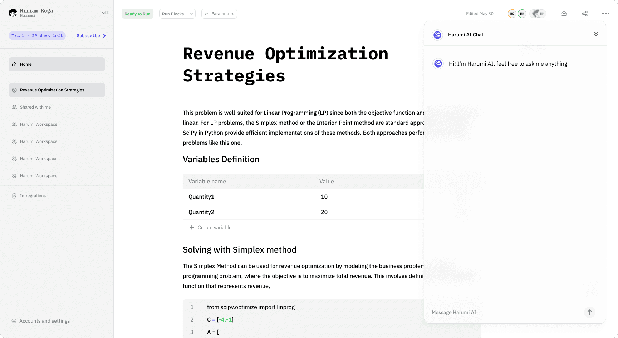Open the Parameters button
Viewport: 618px width, 338px height.
click(x=219, y=14)
